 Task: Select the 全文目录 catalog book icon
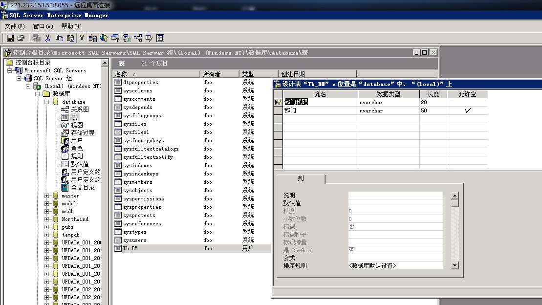tap(65, 187)
